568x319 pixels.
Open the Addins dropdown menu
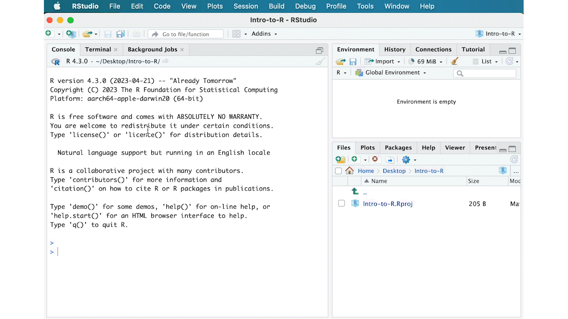pos(264,34)
